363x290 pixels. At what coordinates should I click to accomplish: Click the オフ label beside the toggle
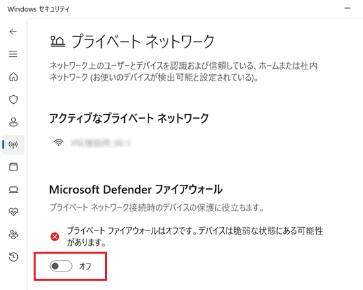click(85, 266)
